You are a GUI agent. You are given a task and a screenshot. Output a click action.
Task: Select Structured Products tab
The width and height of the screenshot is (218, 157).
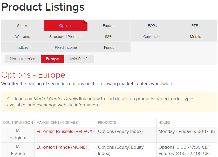tap(66, 36)
